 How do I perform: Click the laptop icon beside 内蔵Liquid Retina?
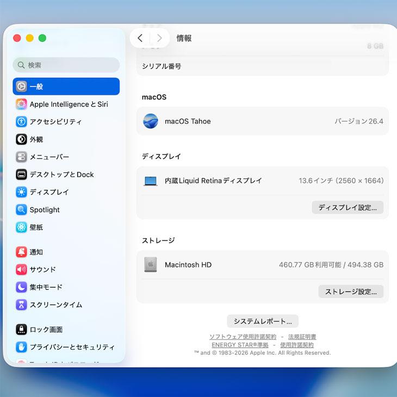[151, 181]
